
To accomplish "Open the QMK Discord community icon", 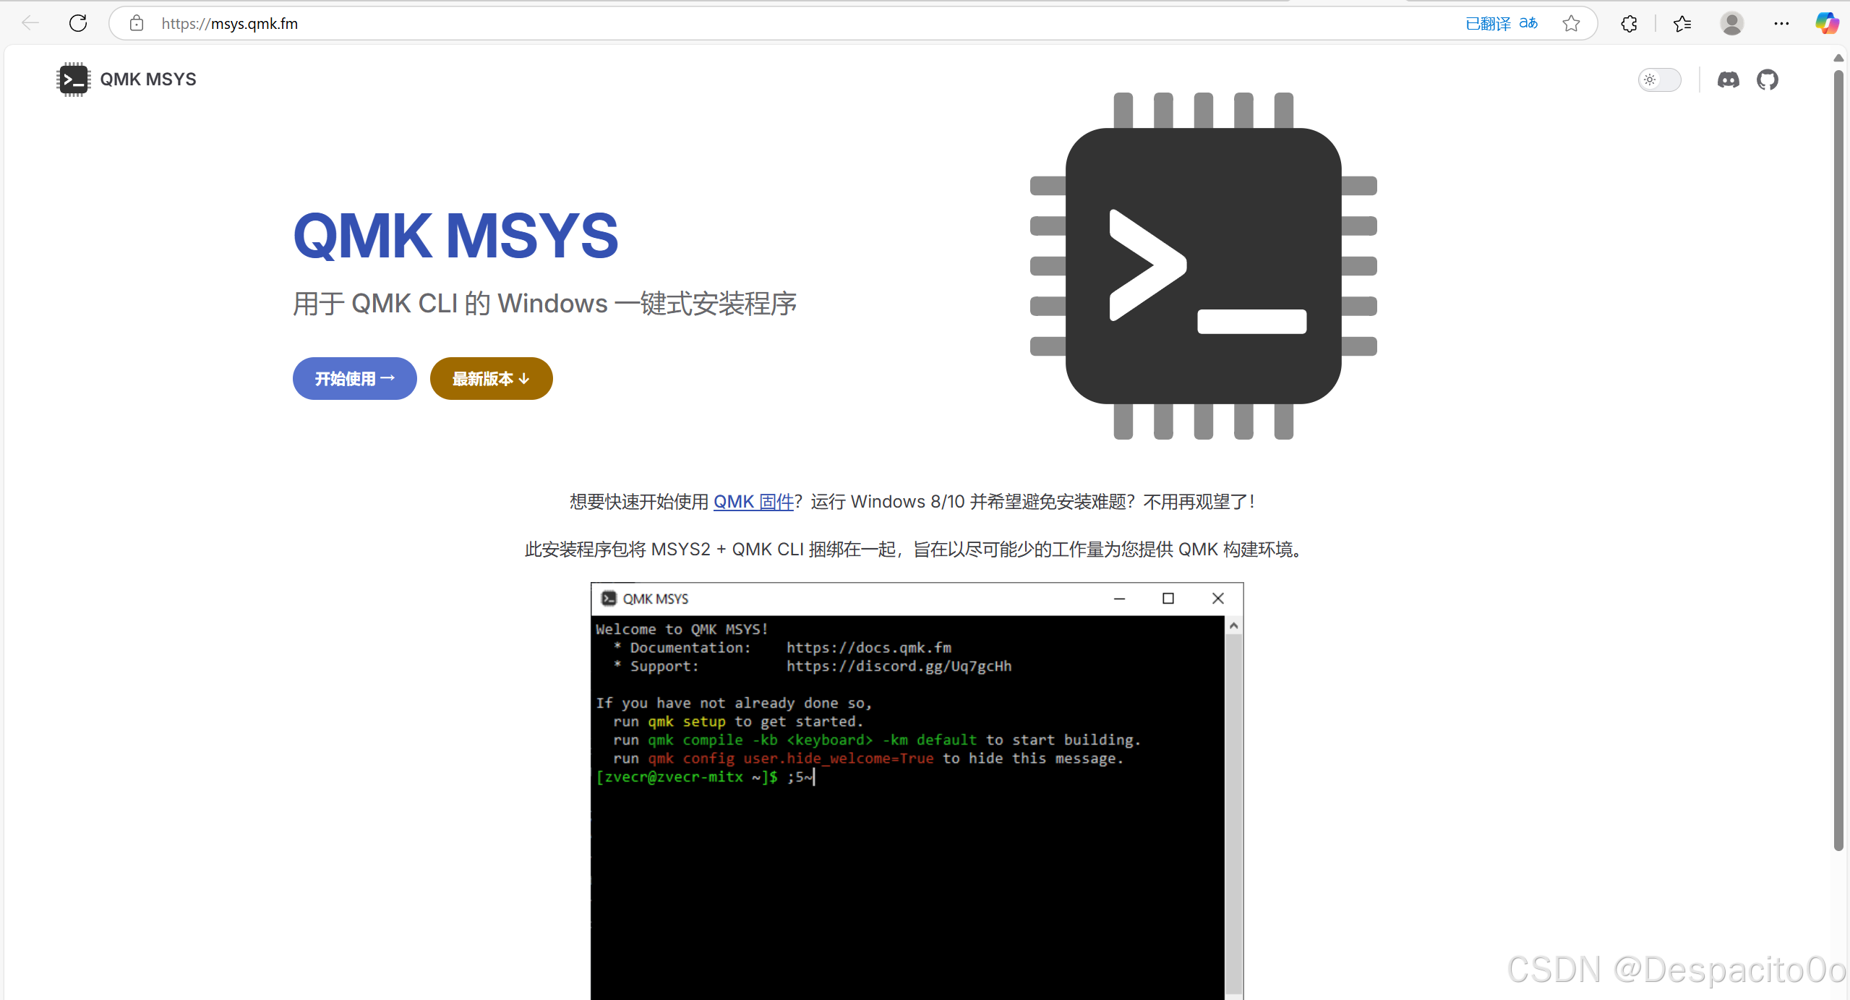I will click(1729, 80).
